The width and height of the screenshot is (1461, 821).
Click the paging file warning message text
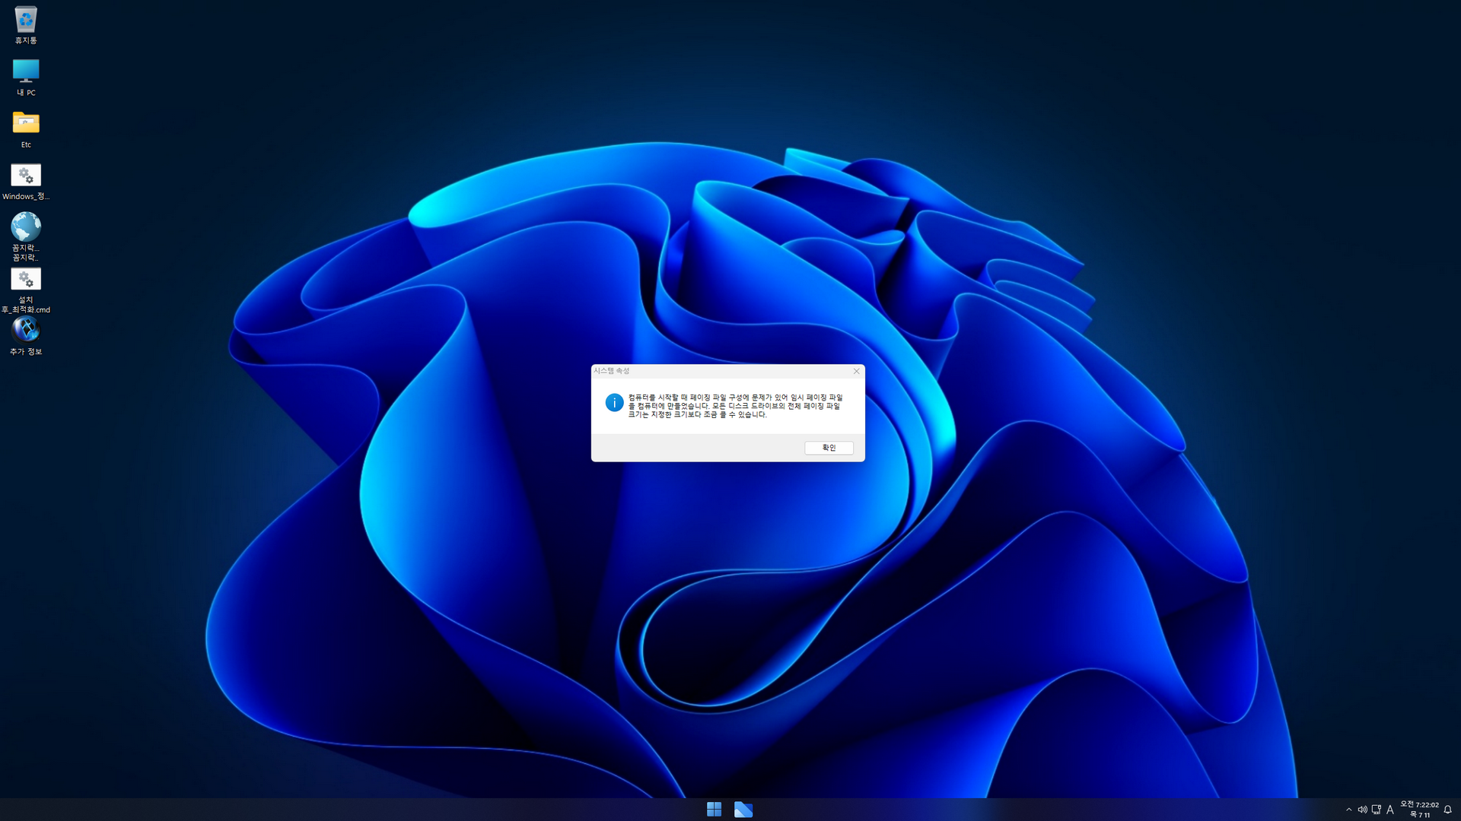pos(734,406)
